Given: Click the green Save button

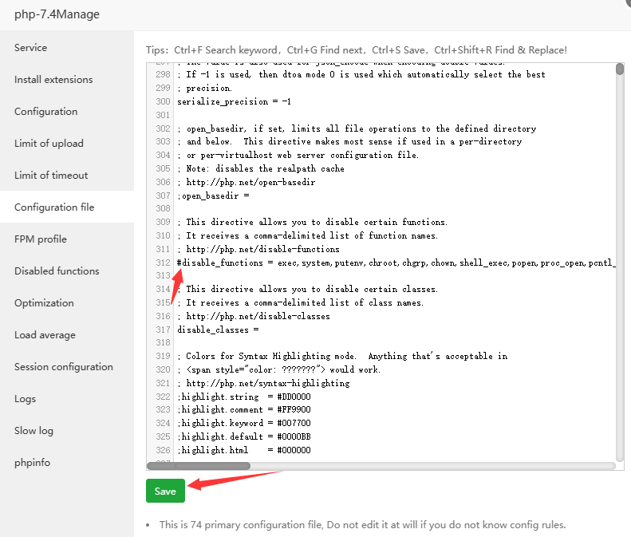Looking at the screenshot, I should tap(165, 491).
